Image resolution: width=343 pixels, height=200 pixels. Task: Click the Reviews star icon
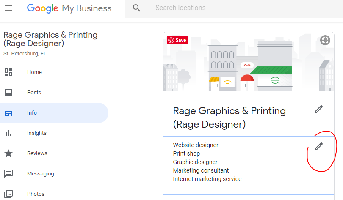click(x=8, y=153)
